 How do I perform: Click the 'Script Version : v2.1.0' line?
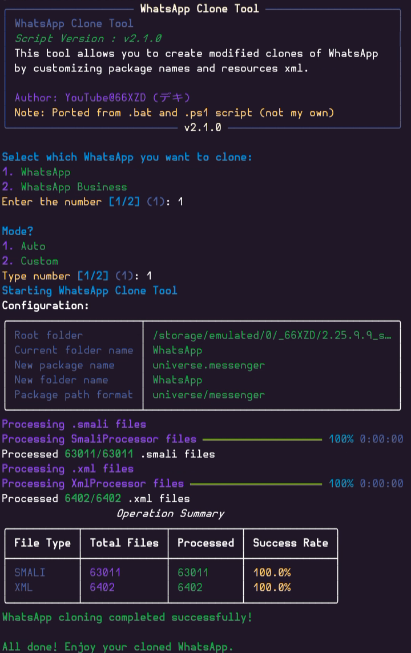pos(88,38)
